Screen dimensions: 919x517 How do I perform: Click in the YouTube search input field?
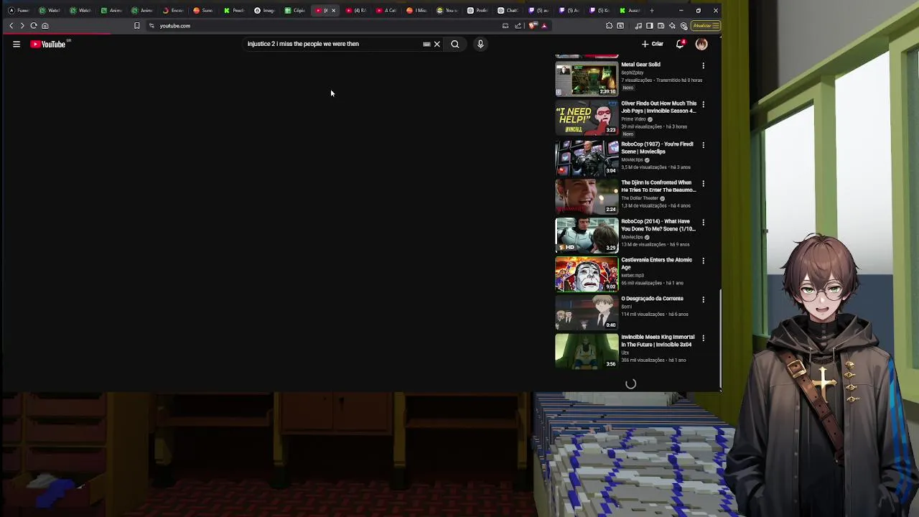[333, 45]
